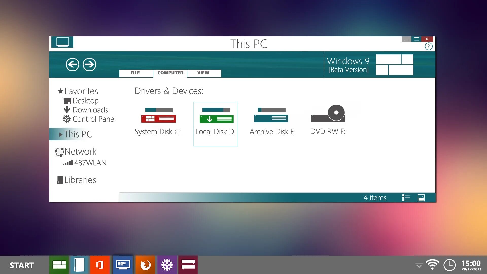Screen dimensions: 487x274
Task: Switch to details list view
Action: (406, 198)
